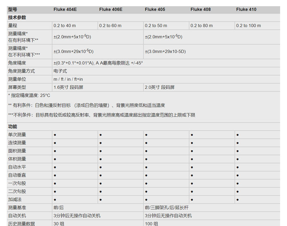287x226 pixels.
Task: Click 一次勾股 bullet under Fluke 404E
Action: [x=55, y=183]
